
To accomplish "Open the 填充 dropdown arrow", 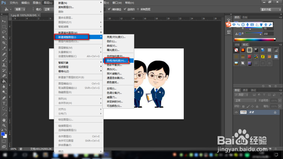I will tap(280, 106).
